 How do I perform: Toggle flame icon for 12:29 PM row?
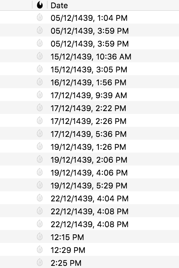click(x=40, y=249)
